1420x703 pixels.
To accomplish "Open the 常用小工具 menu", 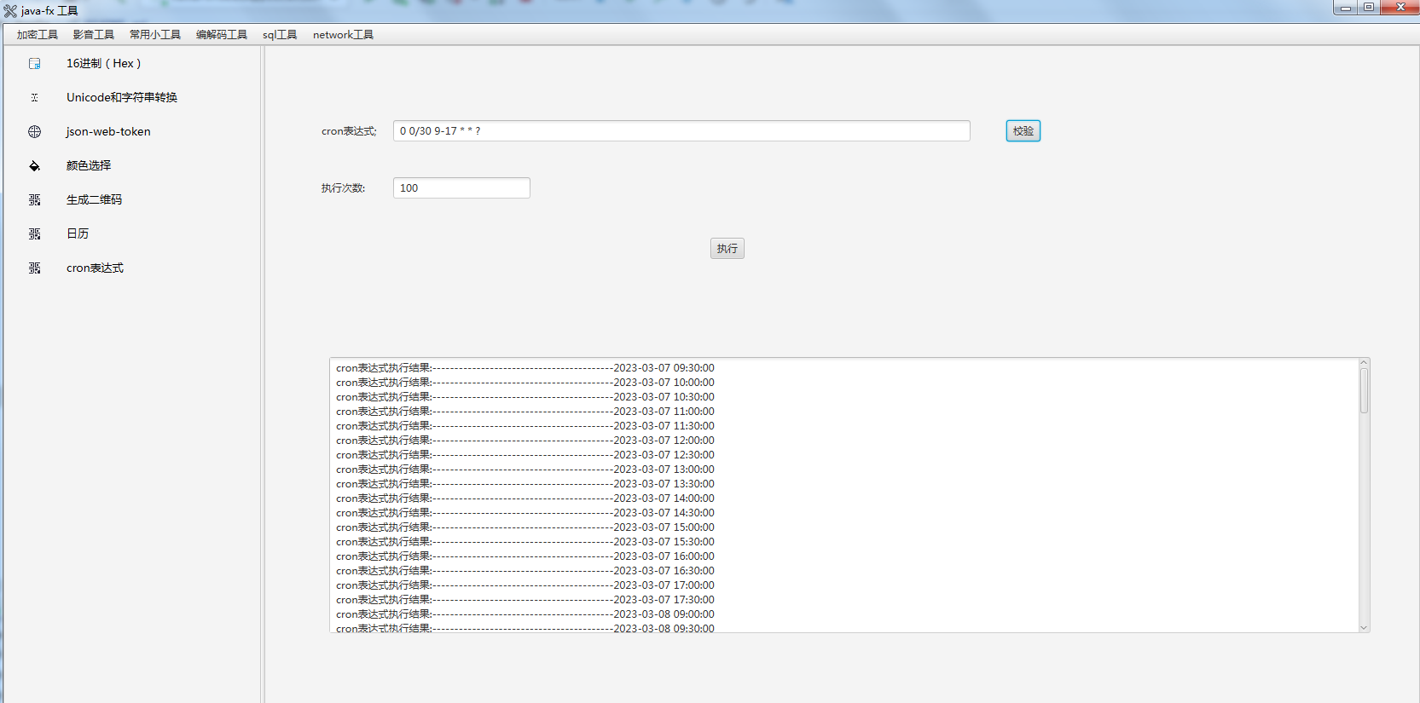I will click(x=155, y=35).
